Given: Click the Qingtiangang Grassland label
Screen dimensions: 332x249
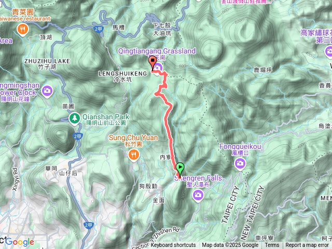Looking at the screenshot, I should (157, 51).
